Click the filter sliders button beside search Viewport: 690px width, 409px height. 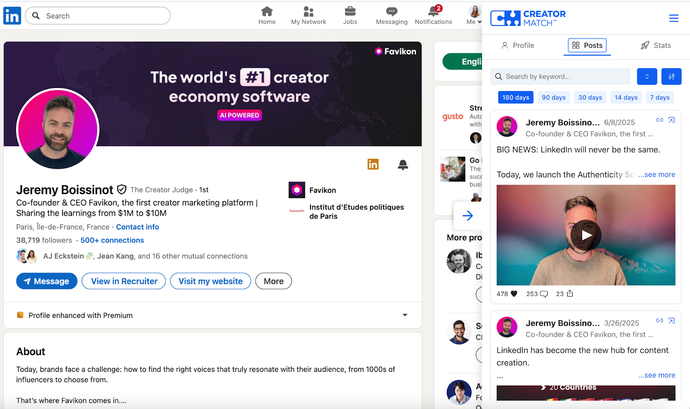(x=671, y=76)
